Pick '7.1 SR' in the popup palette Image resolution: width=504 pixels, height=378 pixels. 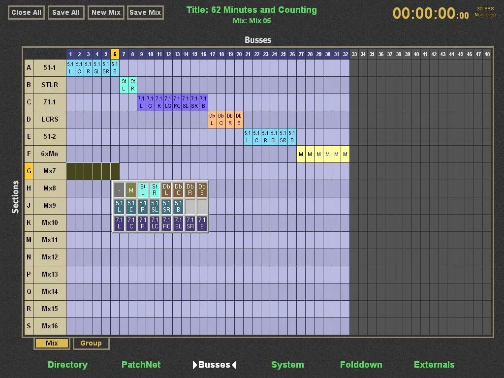[190, 223]
